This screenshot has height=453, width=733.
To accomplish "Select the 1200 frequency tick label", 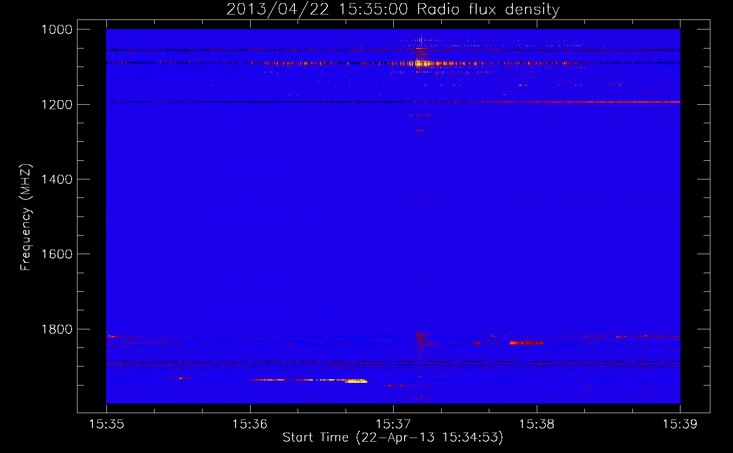I will click(57, 105).
